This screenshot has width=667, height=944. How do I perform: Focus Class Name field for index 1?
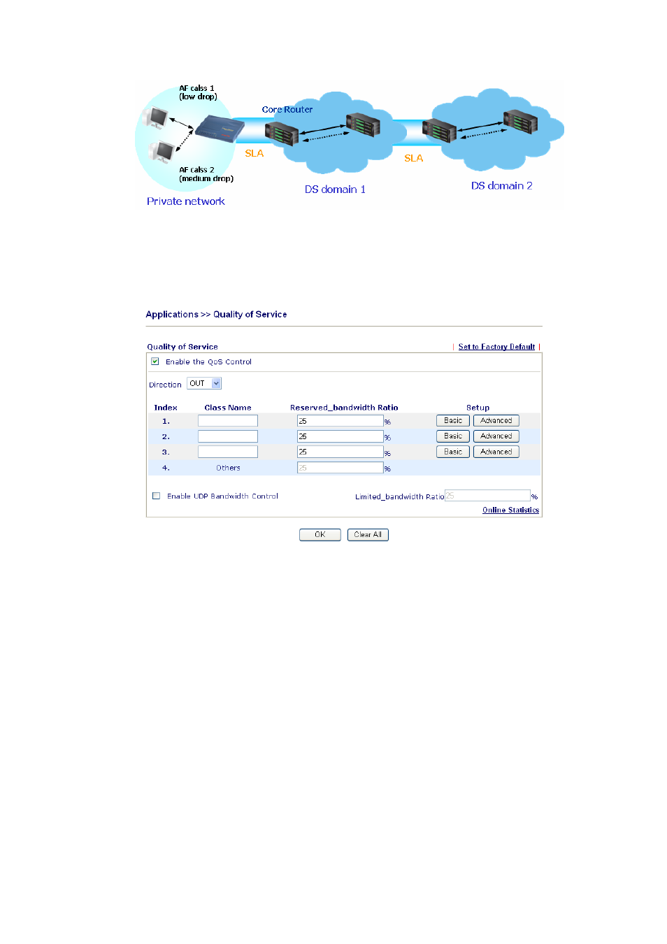tap(228, 421)
